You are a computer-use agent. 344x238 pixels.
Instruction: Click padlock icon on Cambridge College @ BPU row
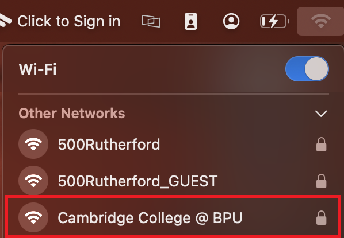point(321,218)
